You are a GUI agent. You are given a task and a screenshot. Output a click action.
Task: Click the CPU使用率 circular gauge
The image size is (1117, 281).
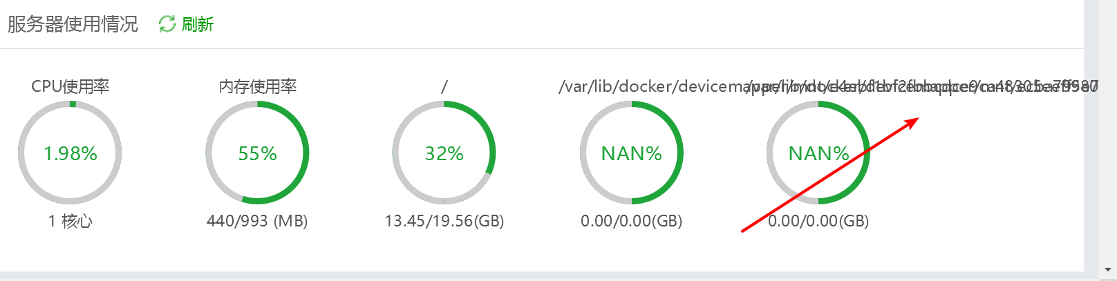coord(70,153)
